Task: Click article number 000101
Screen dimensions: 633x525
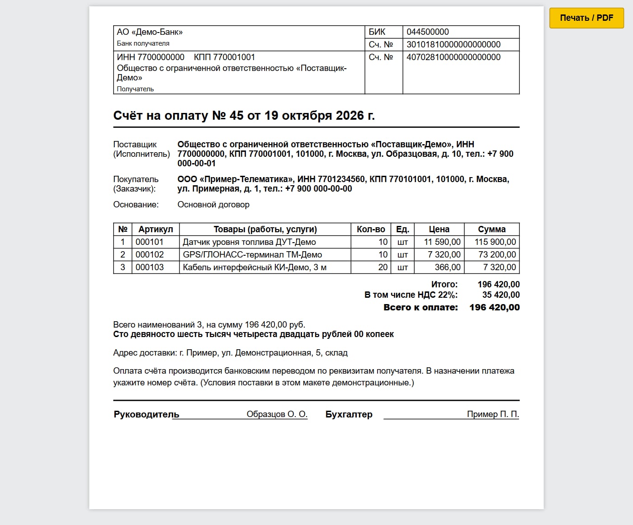Action: 150,242
